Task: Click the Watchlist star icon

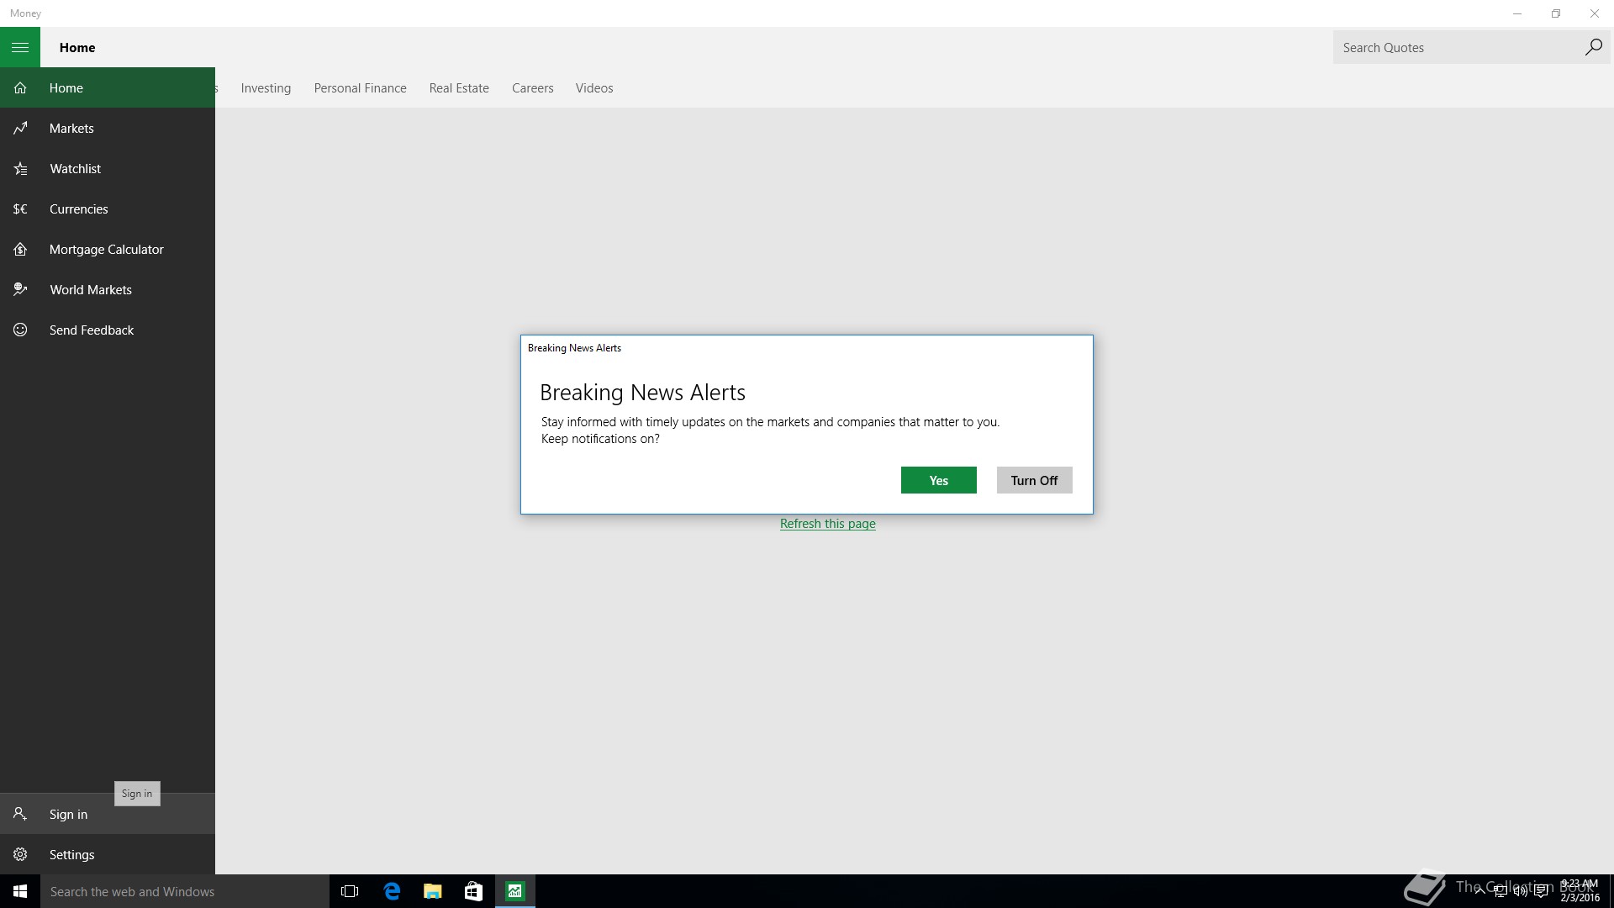Action: [x=20, y=168]
